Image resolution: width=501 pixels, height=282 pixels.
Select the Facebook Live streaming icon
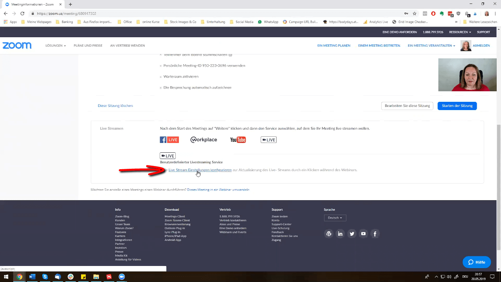[169, 140]
